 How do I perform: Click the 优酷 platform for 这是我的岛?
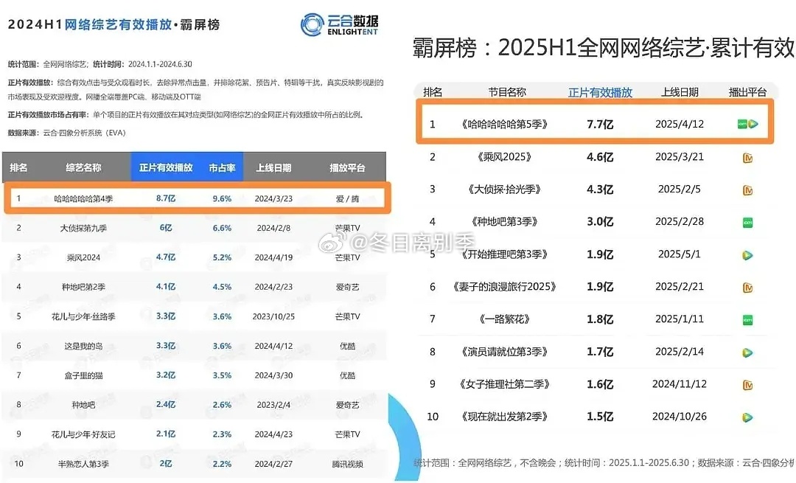[x=347, y=346]
